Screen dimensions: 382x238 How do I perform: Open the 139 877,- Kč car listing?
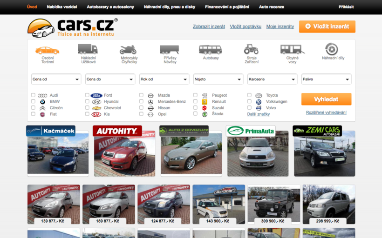54,204
